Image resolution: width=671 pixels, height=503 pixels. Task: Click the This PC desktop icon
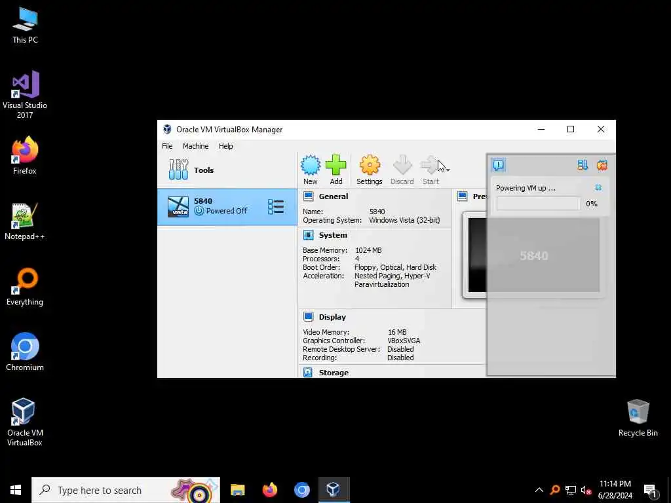point(25,26)
